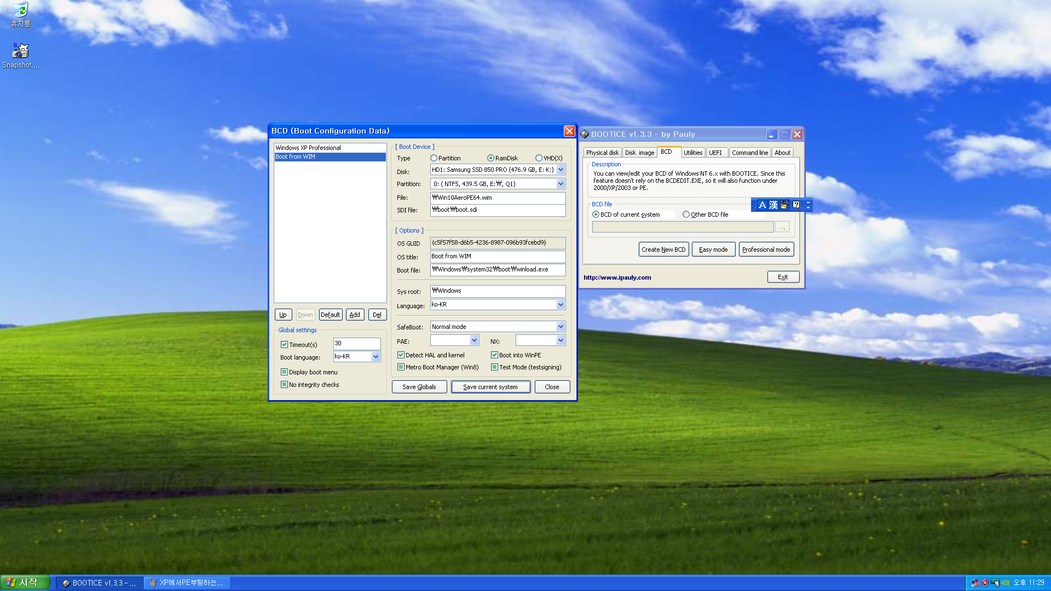Click the WIM File path input field
This screenshot has width=1051, height=591.
click(498, 198)
